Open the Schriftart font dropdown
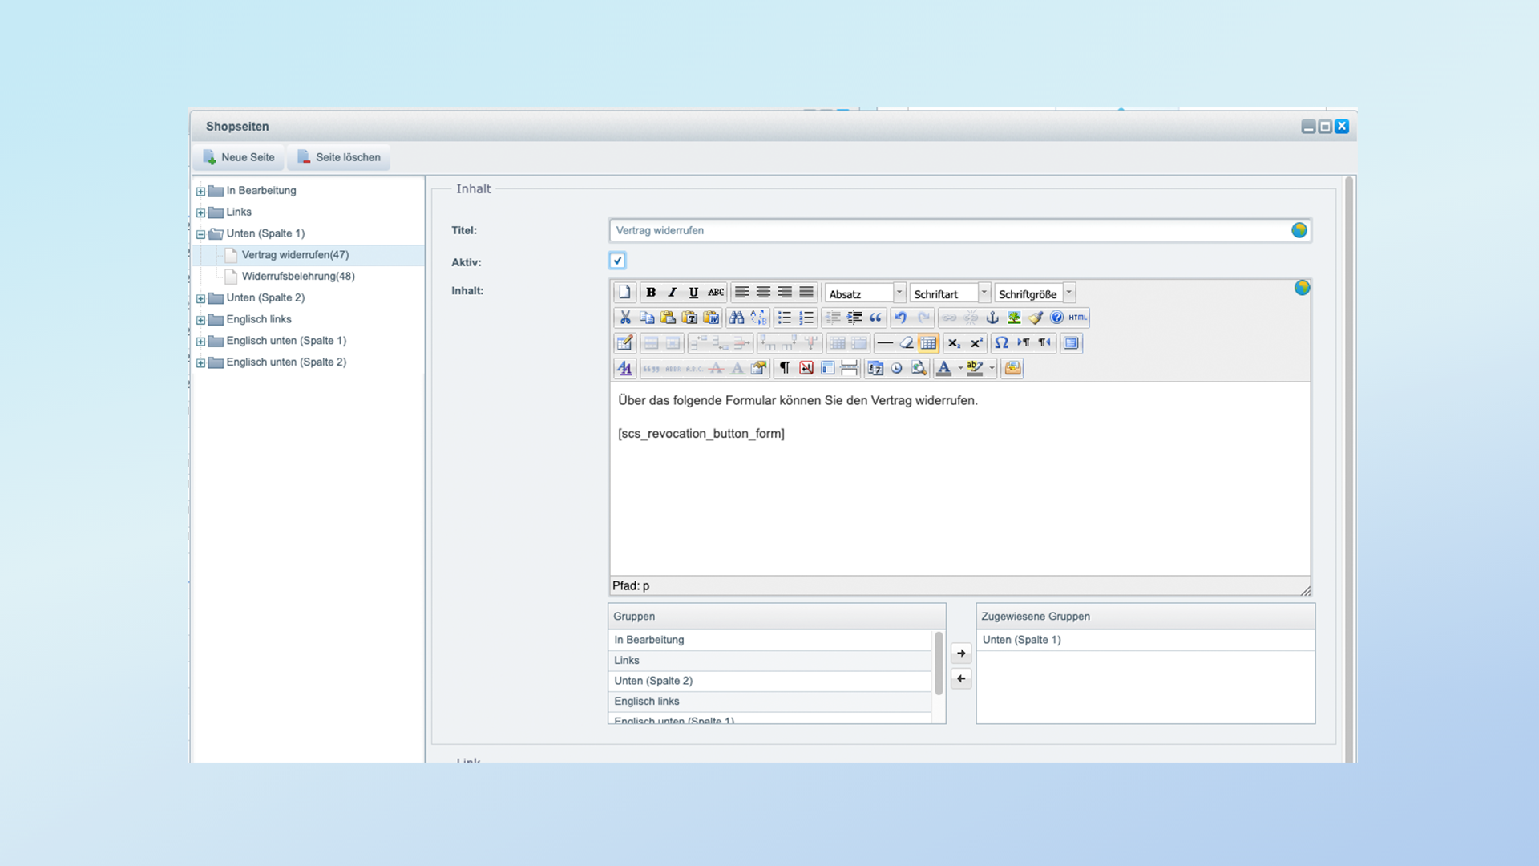Viewport: 1539px width, 866px height. pyautogui.click(x=951, y=293)
